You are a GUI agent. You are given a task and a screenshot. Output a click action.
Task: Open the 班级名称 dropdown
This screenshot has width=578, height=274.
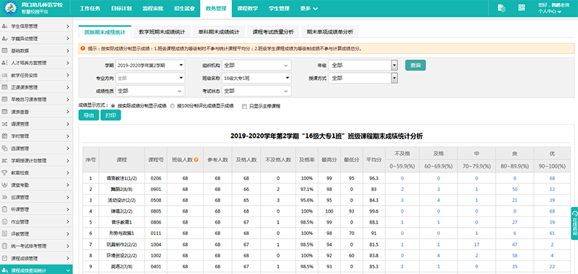point(256,78)
